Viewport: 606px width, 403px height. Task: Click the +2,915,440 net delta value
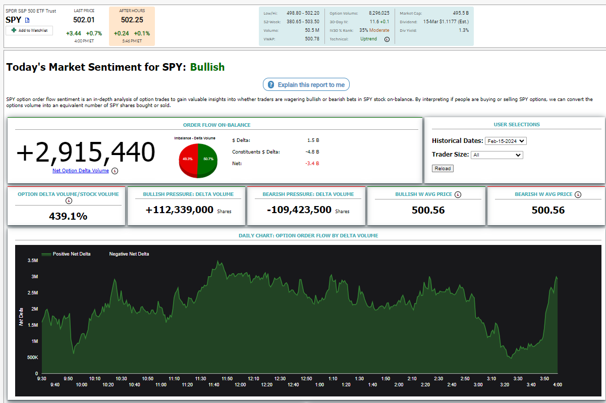pos(86,152)
